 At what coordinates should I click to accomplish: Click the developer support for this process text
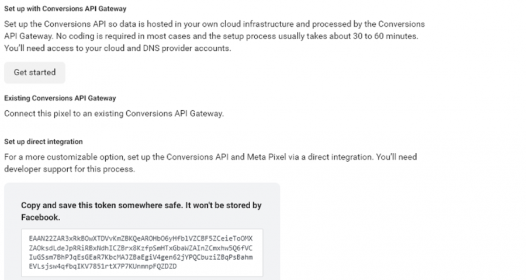(70, 169)
